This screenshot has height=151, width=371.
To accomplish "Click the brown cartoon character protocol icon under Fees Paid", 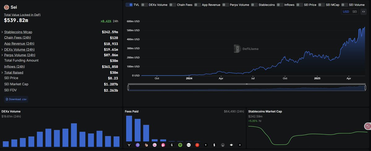I will click(146, 145).
